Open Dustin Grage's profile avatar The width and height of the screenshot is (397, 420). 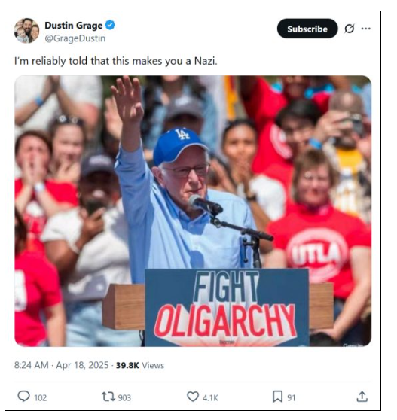point(26,31)
